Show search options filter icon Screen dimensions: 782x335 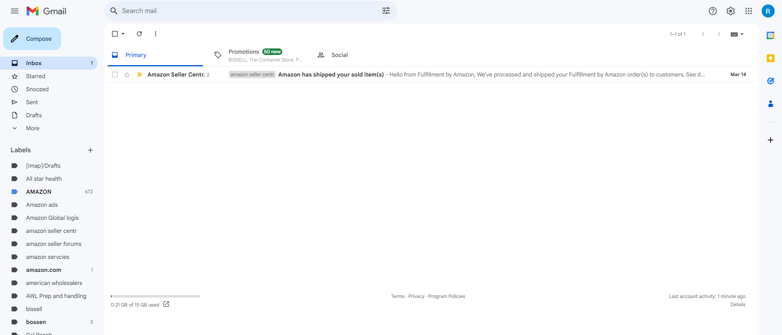(386, 11)
